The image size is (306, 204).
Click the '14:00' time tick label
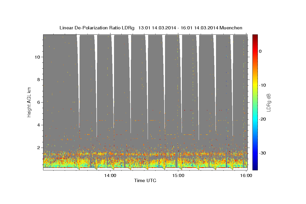110,175
